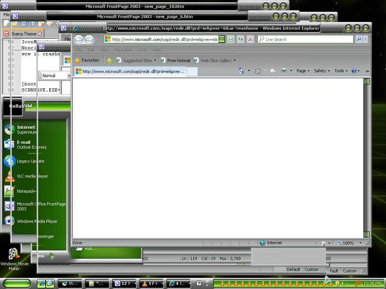Launch Microsoft Office FrontPage 2003 from Start menu

35,206
